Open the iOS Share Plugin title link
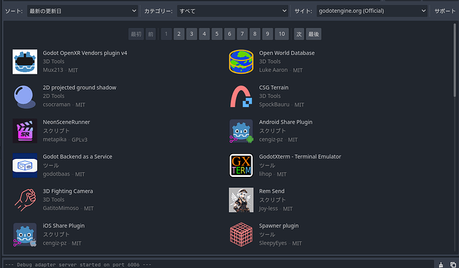Image resolution: width=459 pixels, height=268 pixels. (x=64, y=225)
